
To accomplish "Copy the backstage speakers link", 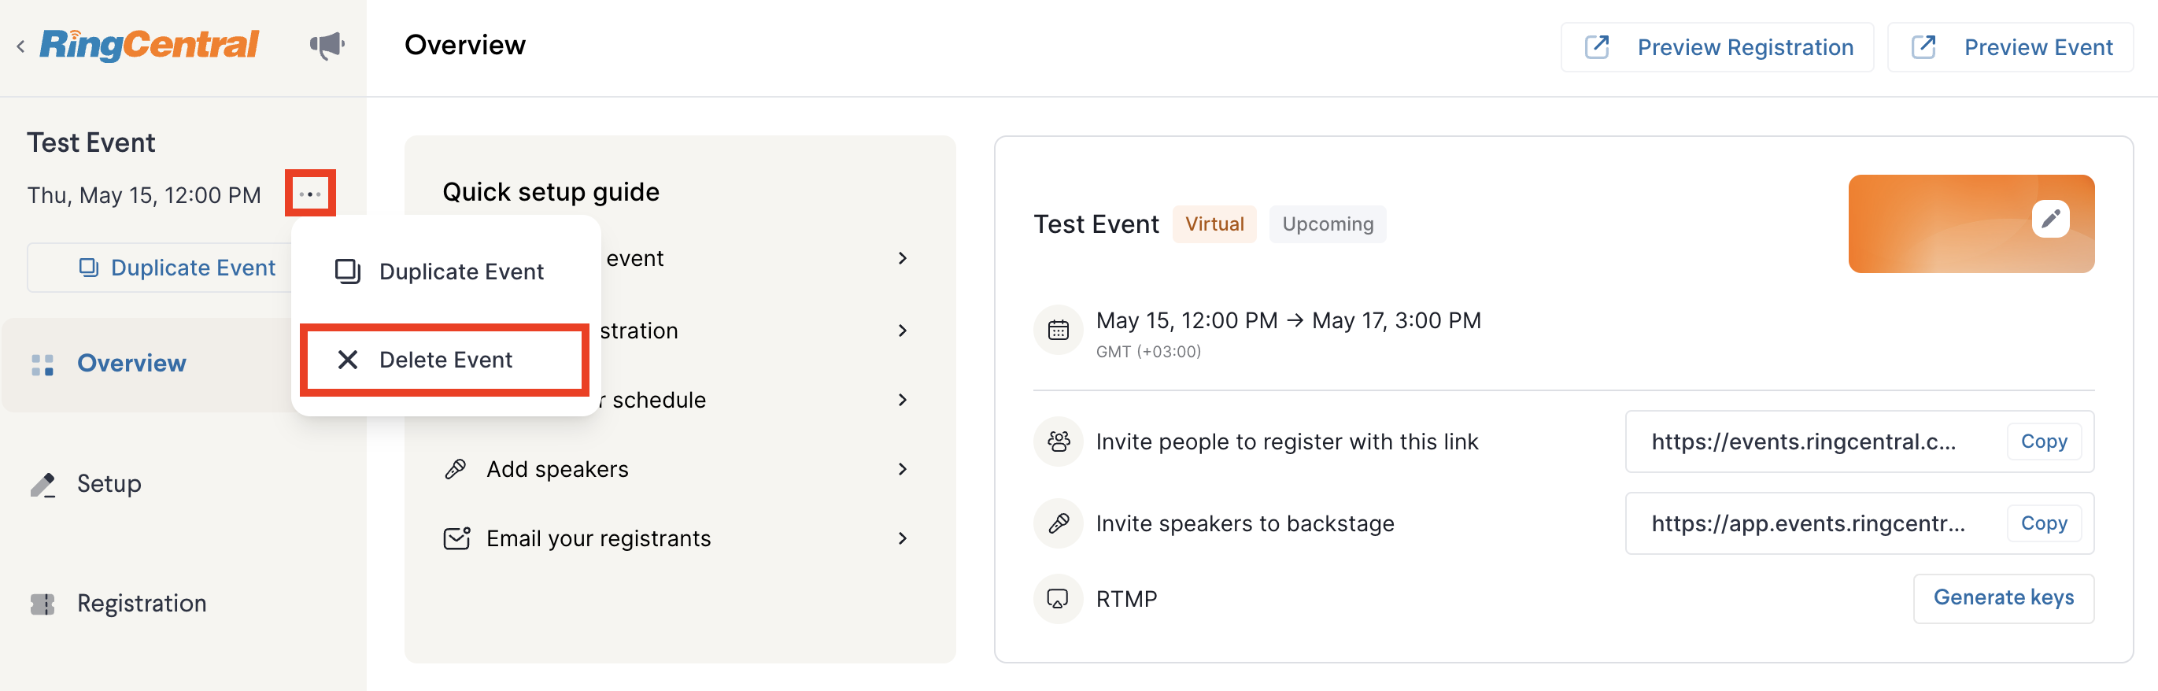I will pos(2043,523).
